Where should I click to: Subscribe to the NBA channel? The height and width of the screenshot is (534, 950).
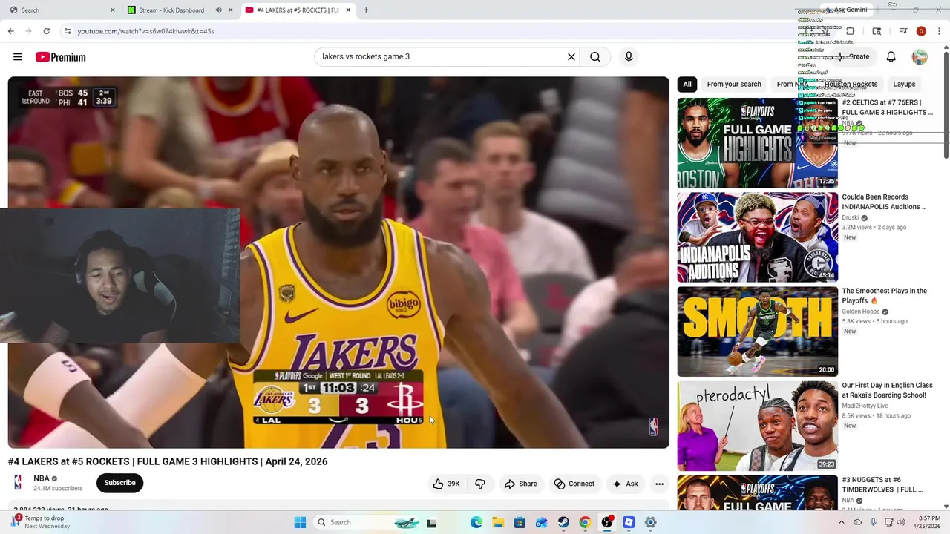(119, 483)
